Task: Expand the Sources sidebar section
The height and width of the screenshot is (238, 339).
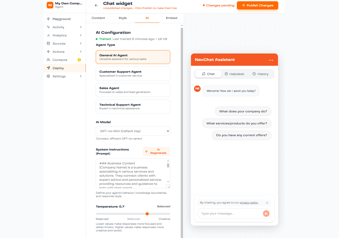Action: 81,44
